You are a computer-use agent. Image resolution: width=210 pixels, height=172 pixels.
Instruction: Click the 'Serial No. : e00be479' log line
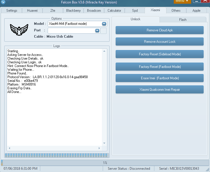click(x=23, y=81)
